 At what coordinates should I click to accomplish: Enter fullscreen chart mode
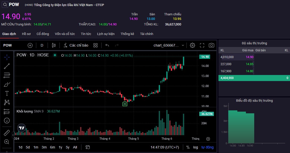click(x=202, y=45)
